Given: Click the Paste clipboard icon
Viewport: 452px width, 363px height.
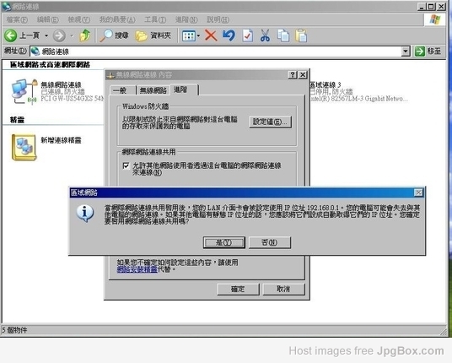Looking at the screenshot, I should (301, 35).
